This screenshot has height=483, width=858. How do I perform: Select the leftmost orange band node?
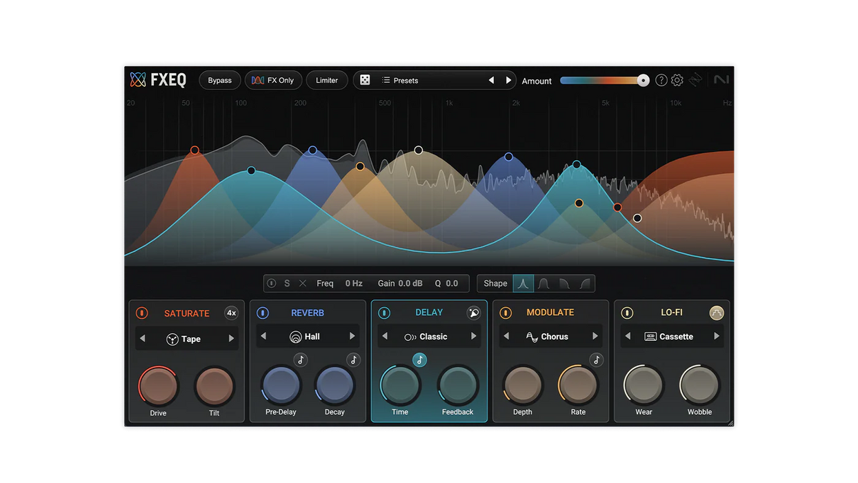(194, 150)
